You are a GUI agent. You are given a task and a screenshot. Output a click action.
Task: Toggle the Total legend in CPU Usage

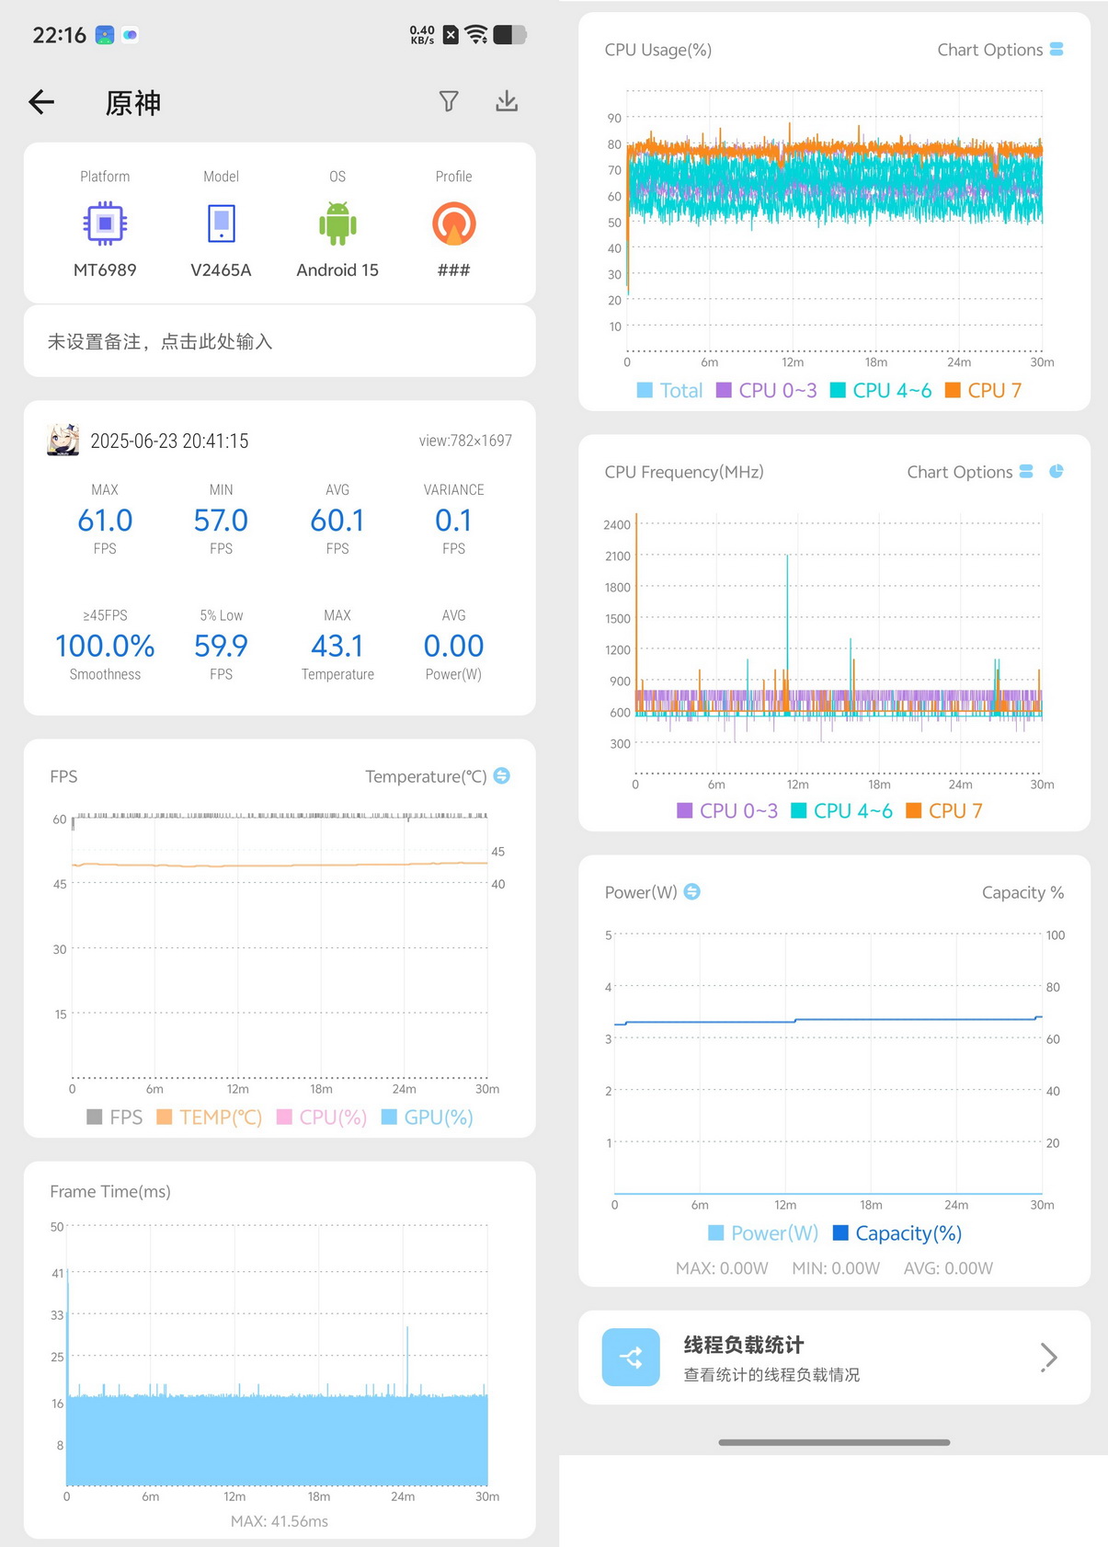[669, 390]
